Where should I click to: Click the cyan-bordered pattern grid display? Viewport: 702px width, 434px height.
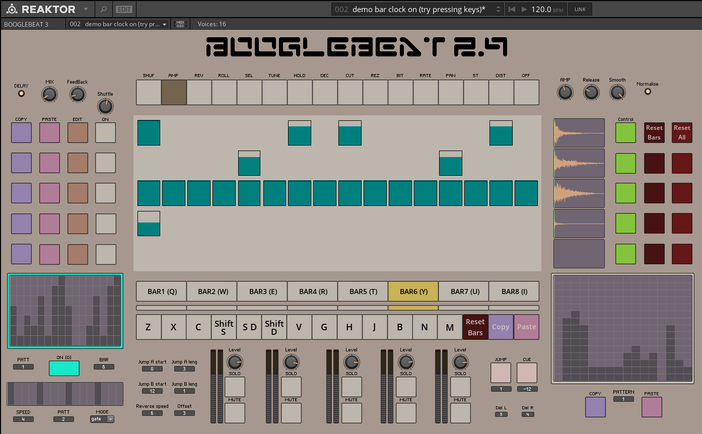pyautogui.click(x=65, y=311)
